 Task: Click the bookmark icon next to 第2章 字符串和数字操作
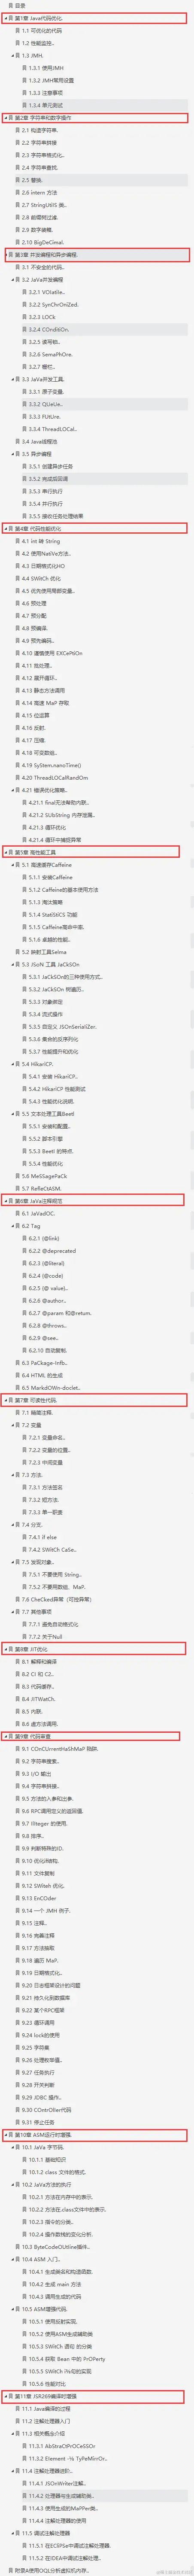[10, 118]
